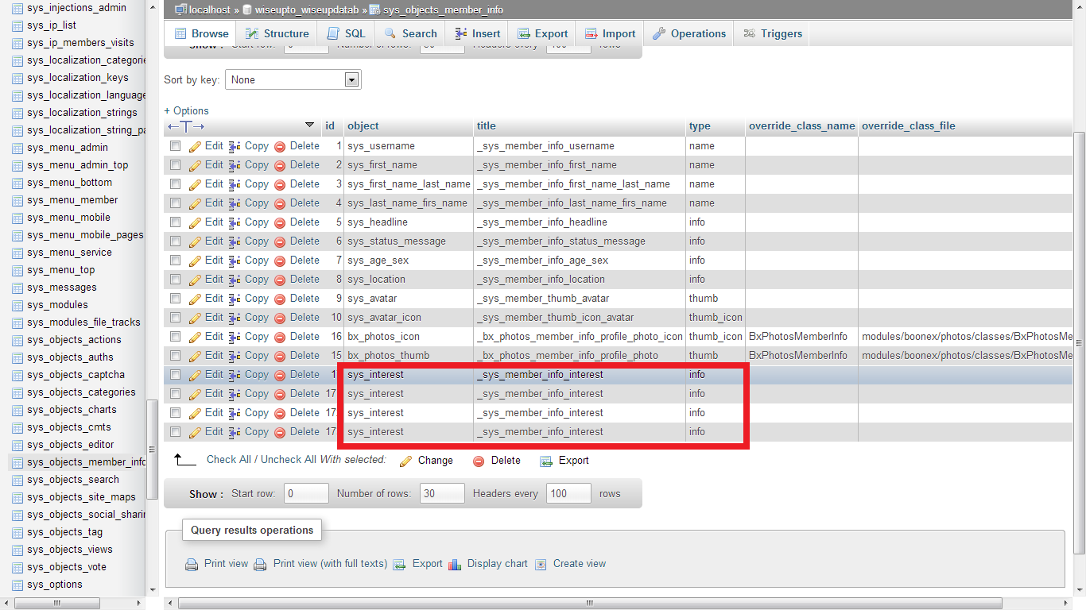Screen dimensions: 1086x610
Task: Select the bx_photos_thumb row checkbox
Action: 175,356
